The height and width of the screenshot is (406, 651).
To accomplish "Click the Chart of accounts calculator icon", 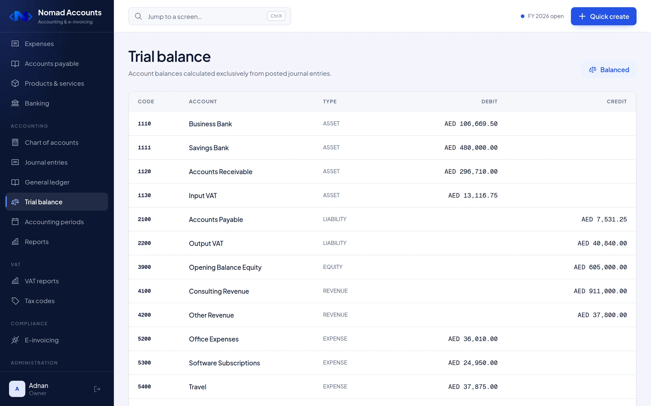I will click(15, 142).
